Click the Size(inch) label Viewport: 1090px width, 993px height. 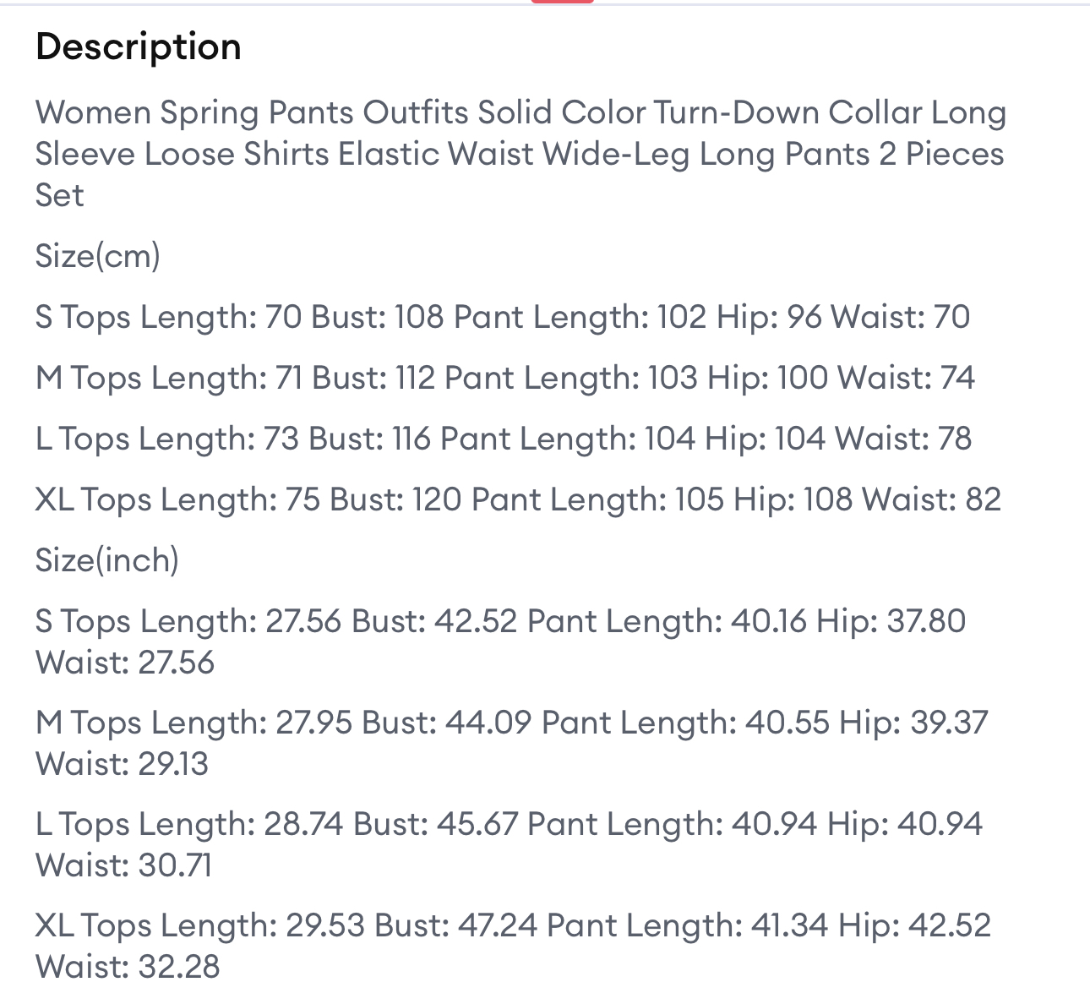tap(106, 559)
